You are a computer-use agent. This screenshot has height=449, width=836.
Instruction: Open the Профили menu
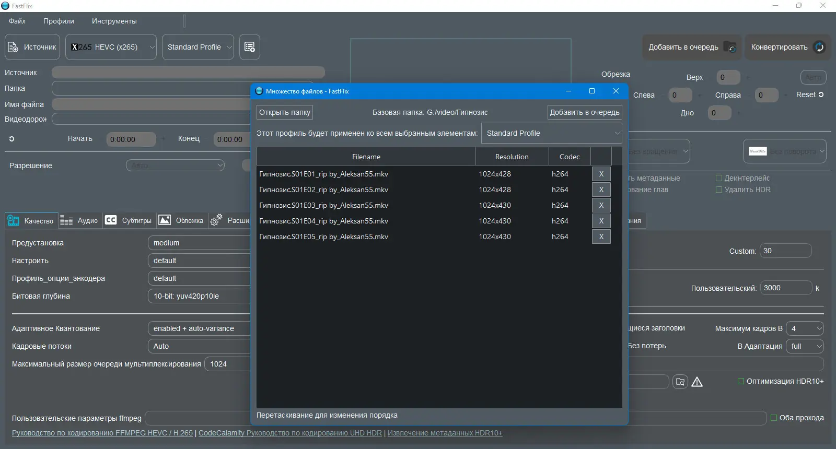coord(59,21)
